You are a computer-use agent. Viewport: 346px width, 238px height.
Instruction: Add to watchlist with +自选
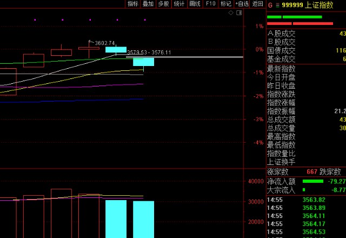242,4
